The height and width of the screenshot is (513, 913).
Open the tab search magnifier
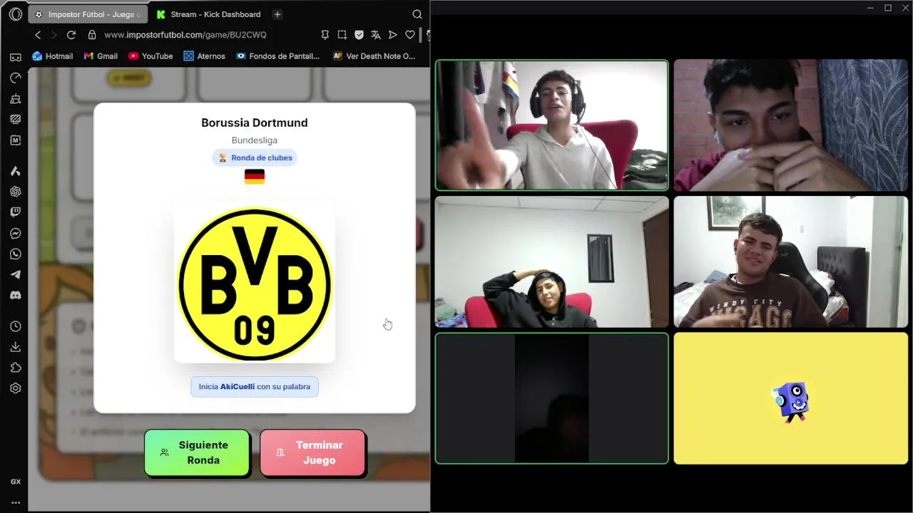pos(417,14)
